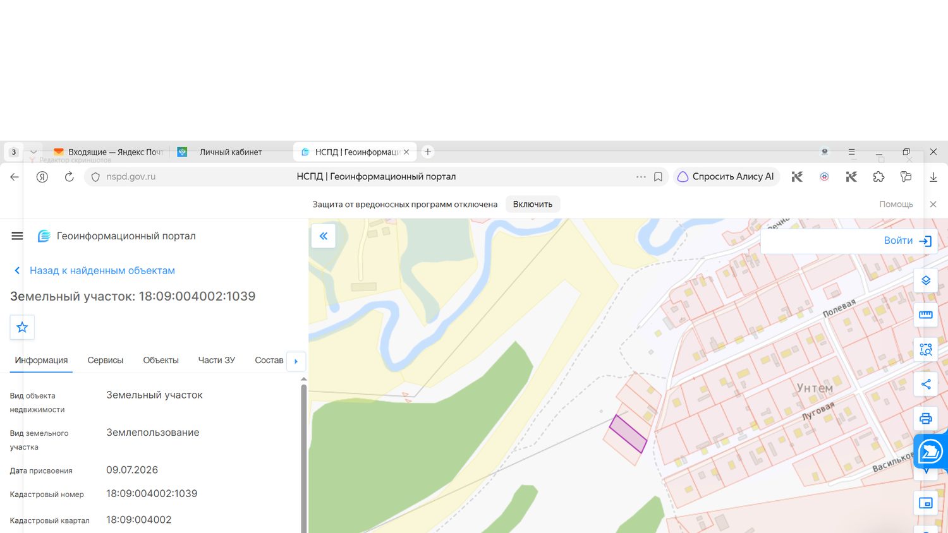Switch to the Входящие — Яндекс Почта browser tab
948x533 pixels.
click(x=108, y=152)
